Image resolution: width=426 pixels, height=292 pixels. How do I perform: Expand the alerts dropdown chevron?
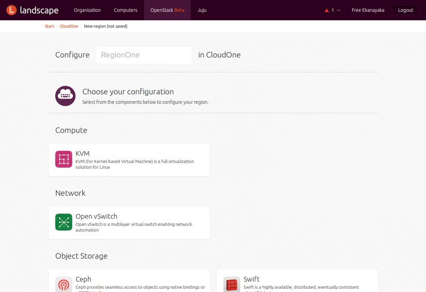(339, 10)
